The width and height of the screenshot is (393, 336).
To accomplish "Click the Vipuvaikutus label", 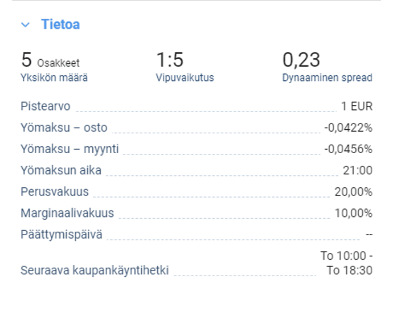I will pyautogui.click(x=185, y=78).
